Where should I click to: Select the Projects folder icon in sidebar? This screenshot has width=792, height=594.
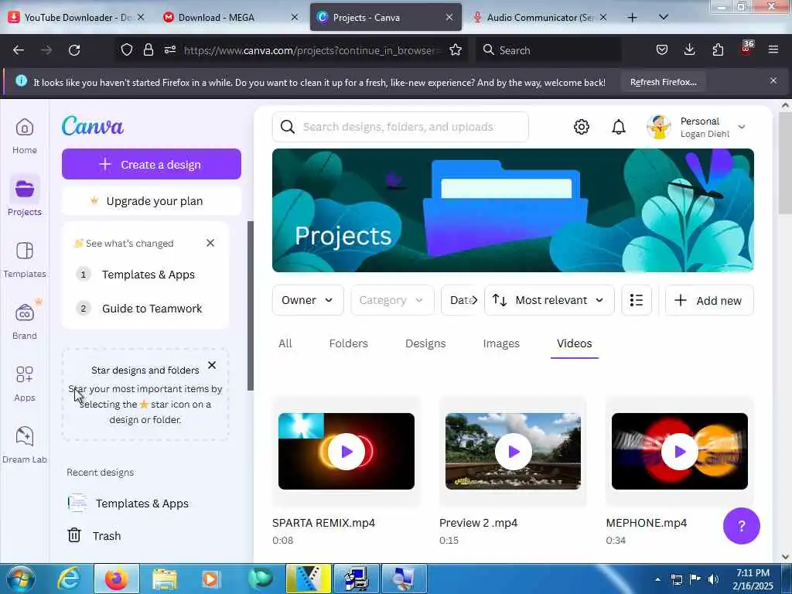pyautogui.click(x=24, y=189)
